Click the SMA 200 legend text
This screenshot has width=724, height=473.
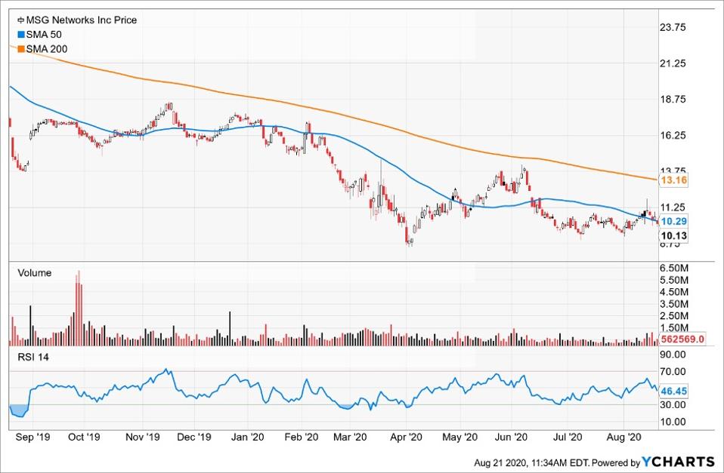click(46, 49)
